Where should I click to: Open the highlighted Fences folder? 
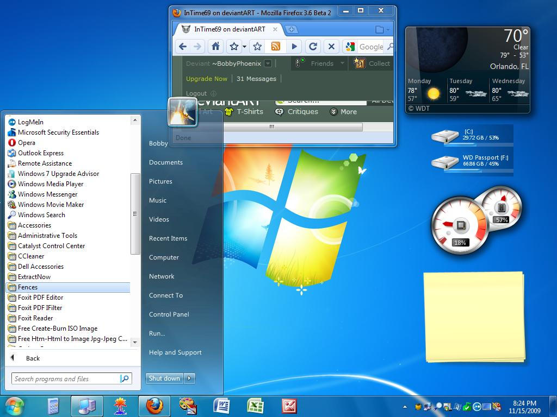click(x=68, y=287)
